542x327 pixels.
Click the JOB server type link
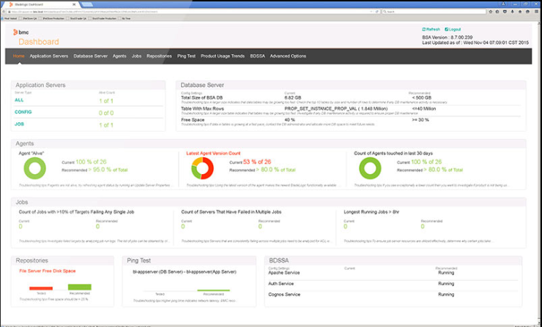click(19, 124)
